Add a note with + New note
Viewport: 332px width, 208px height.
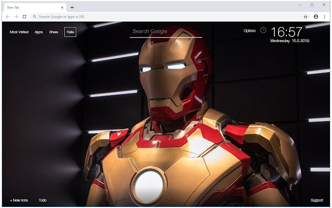coord(19,200)
